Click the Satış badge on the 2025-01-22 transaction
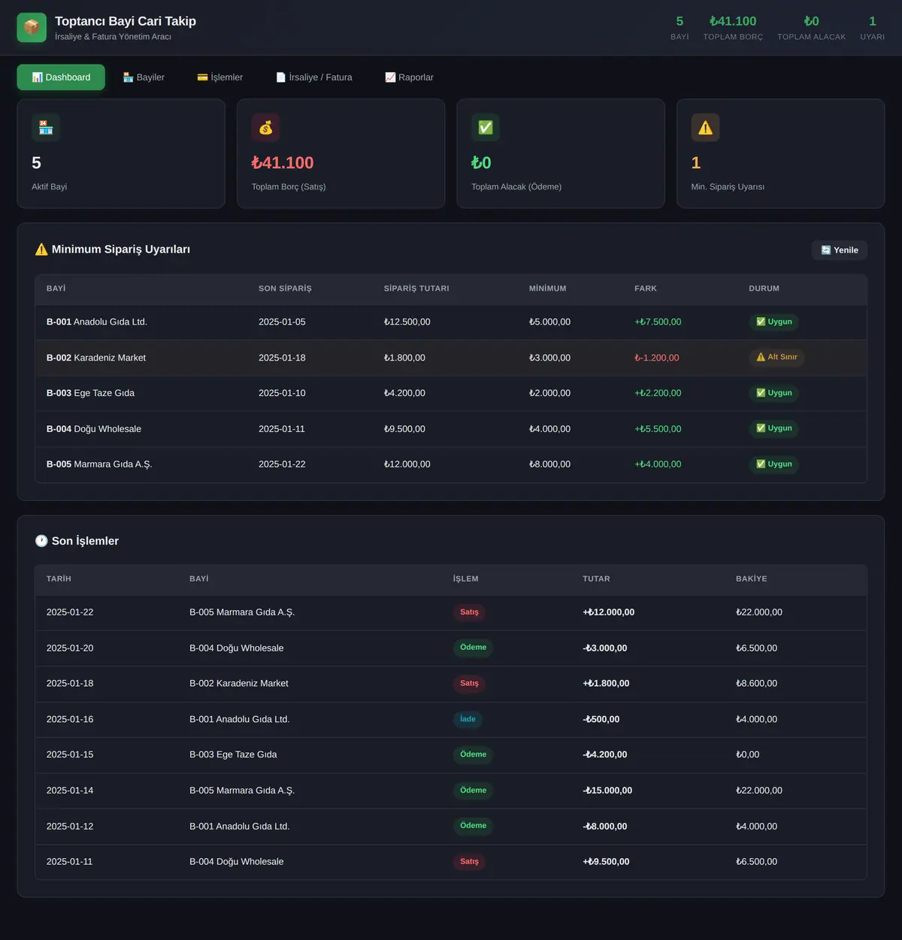 pos(469,612)
